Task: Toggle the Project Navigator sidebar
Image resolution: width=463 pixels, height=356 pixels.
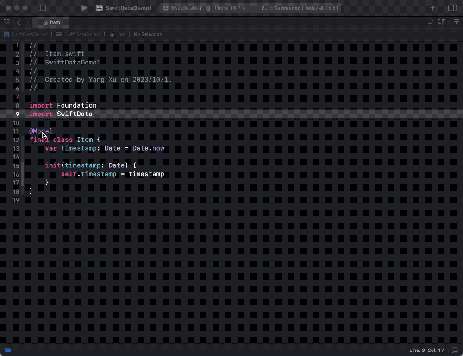Action: [x=41, y=8]
